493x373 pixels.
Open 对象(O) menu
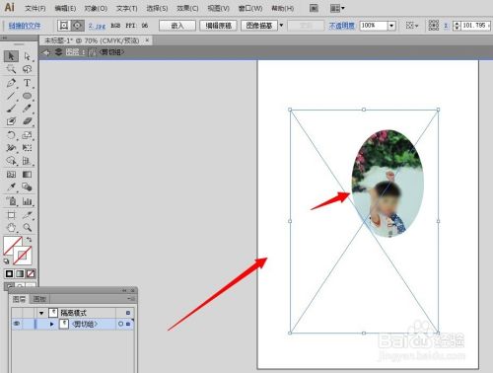pos(96,8)
